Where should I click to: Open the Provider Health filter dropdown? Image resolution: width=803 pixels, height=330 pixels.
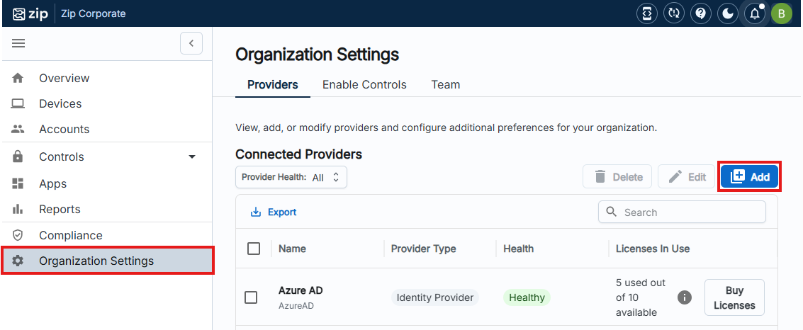[x=291, y=177]
